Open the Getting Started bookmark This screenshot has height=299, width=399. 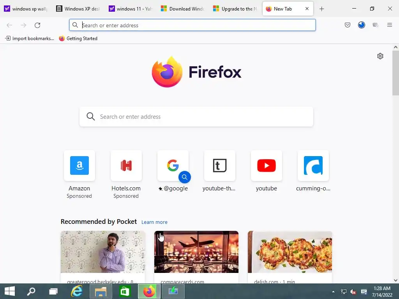(78, 39)
